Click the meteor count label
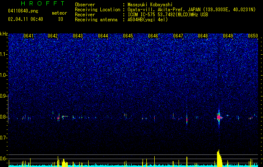The height and width of the screenshot is (167, 263). click(x=59, y=13)
